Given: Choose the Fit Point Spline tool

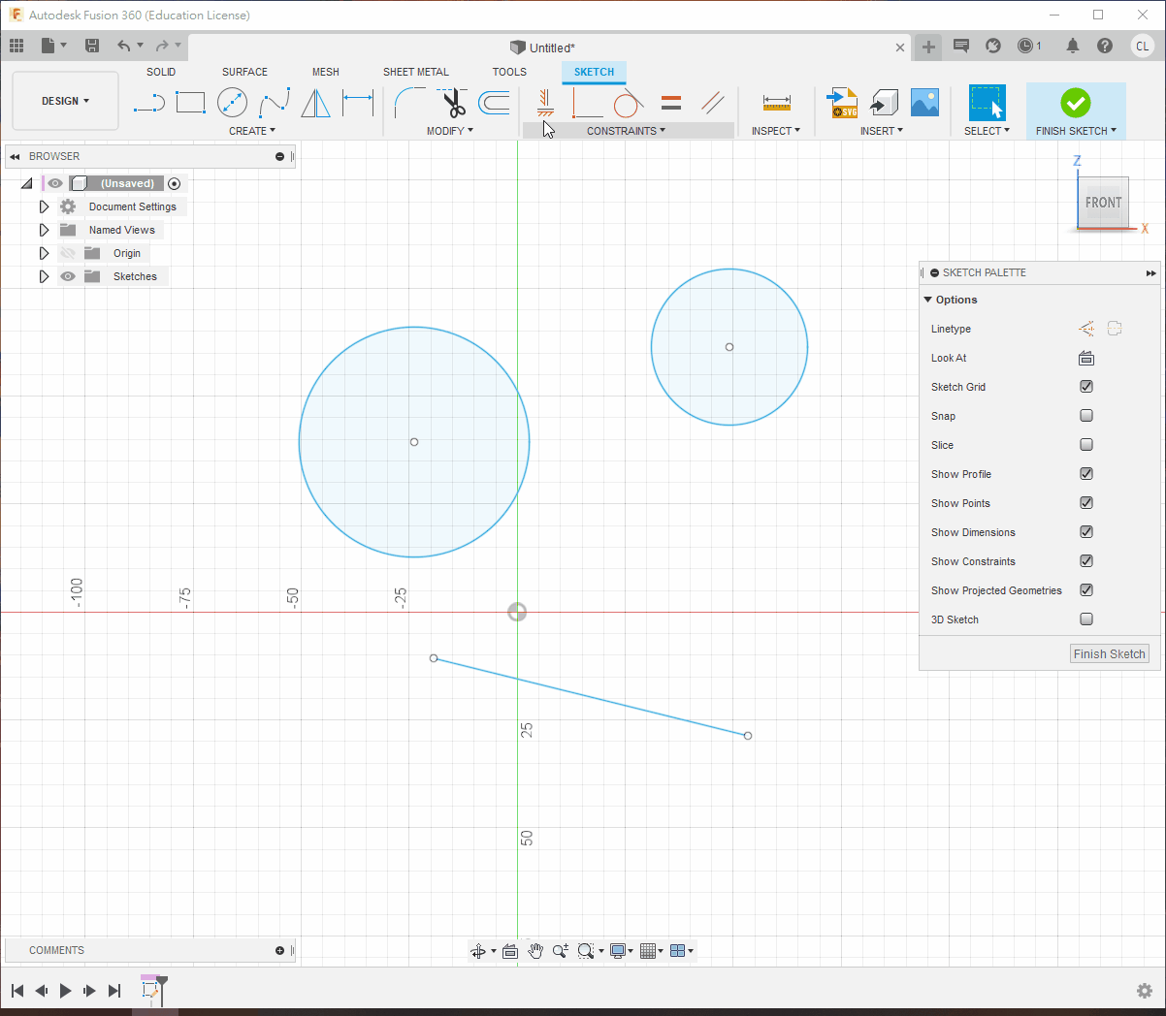Looking at the screenshot, I should point(275,102).
